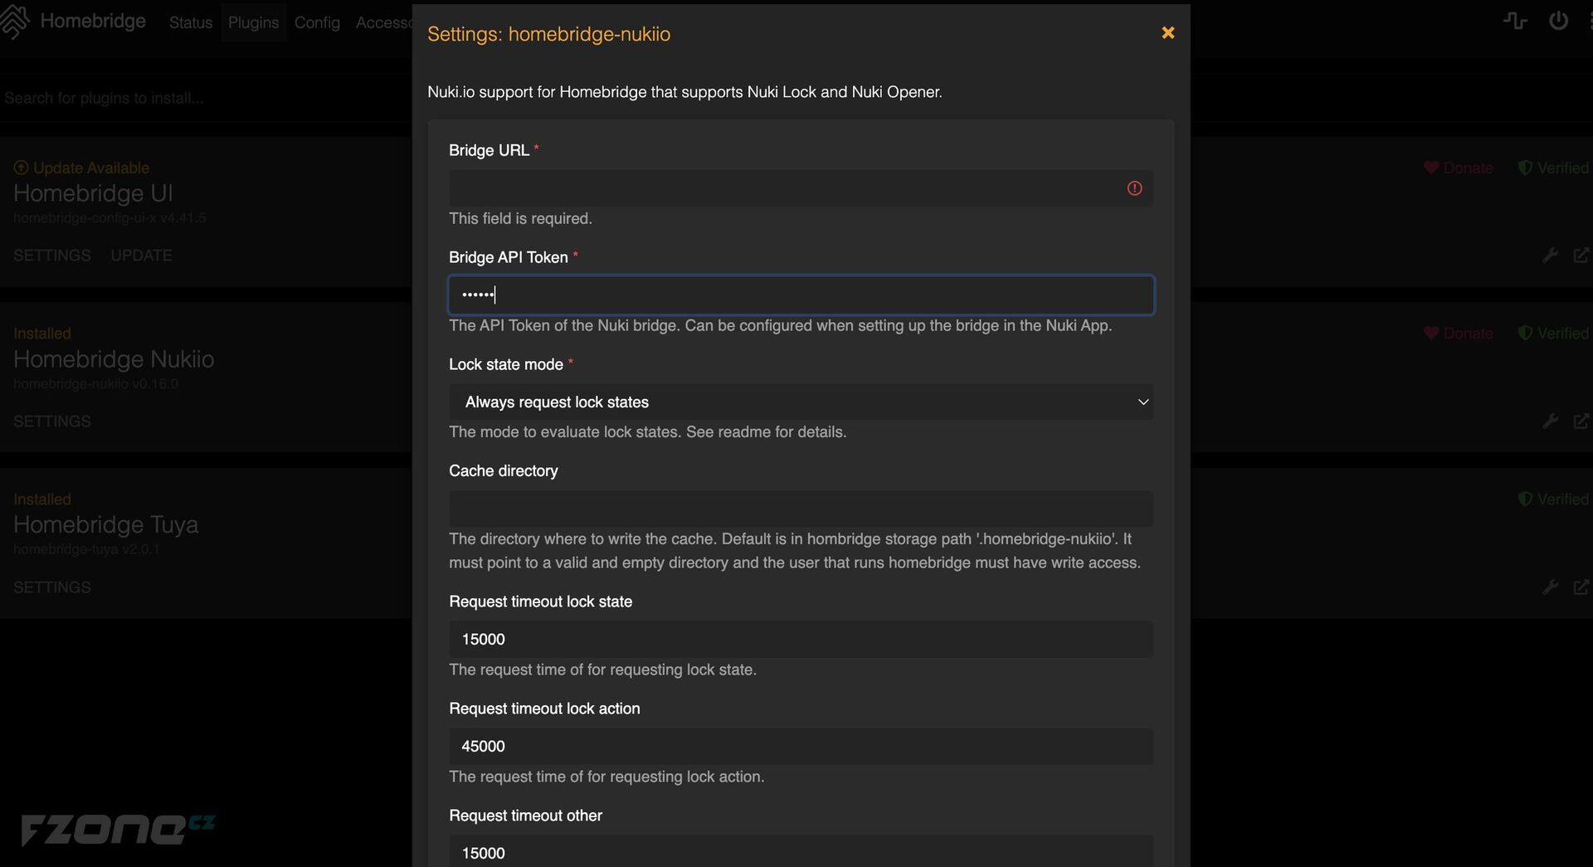Image resolution: width=1593 pixels, height=867 pixels.
Task: Click Donate link for Homebridge Nukiio
Action: 1459,333
